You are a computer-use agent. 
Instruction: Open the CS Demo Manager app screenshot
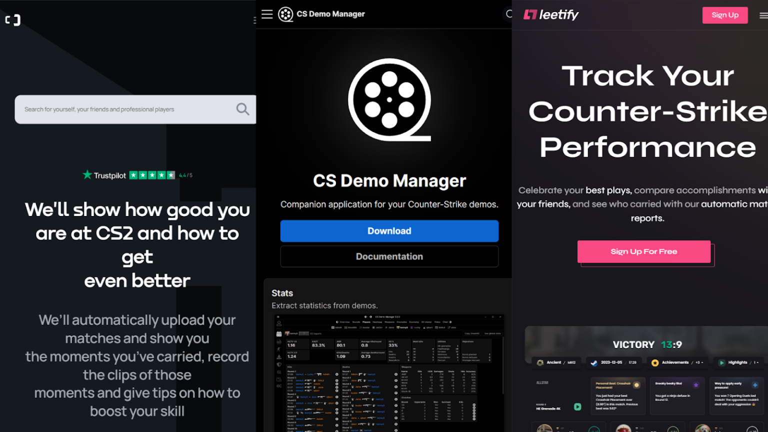pyautogui.click(x=389, y=373)
